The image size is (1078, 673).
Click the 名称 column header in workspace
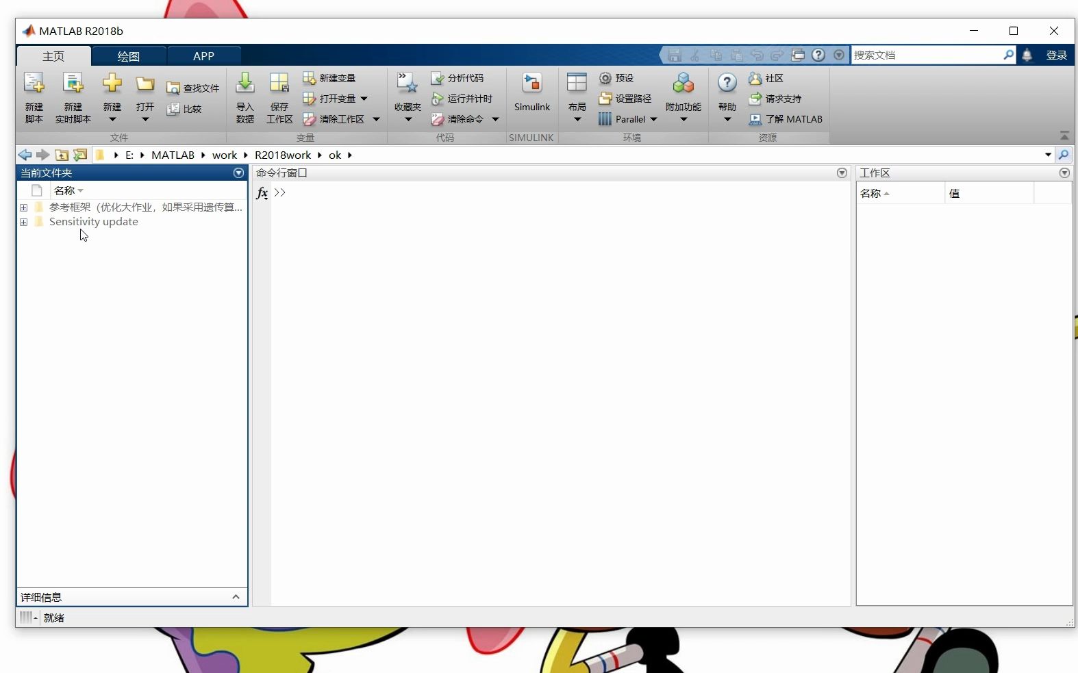pos(900,193)
